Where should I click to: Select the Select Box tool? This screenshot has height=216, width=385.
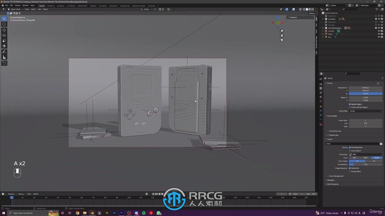click(4, 19)
